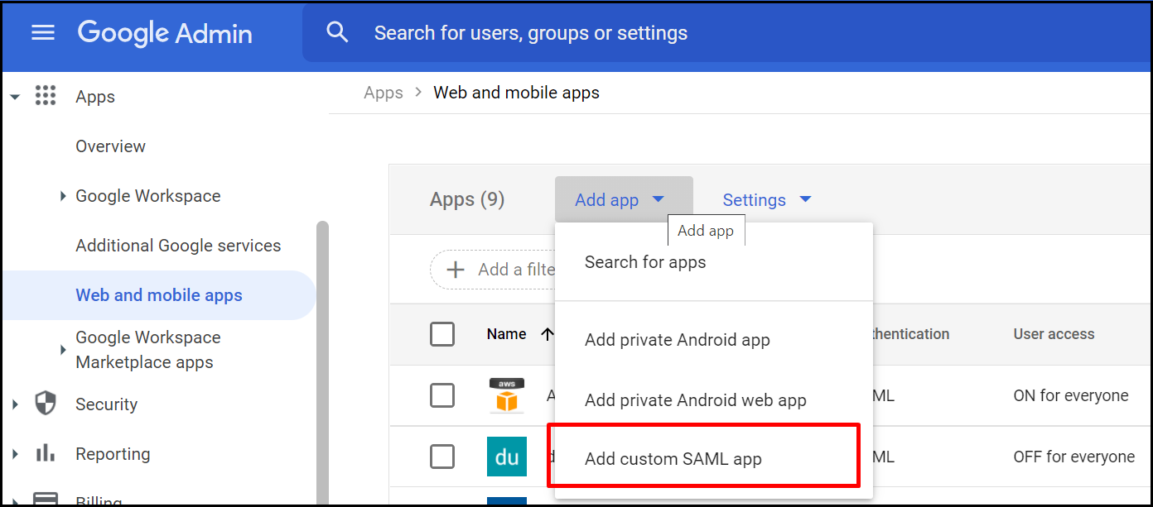Click the Reporting bar chart icon
The height and width of the screenshot is (507, 1153).
tap(46, 453)
